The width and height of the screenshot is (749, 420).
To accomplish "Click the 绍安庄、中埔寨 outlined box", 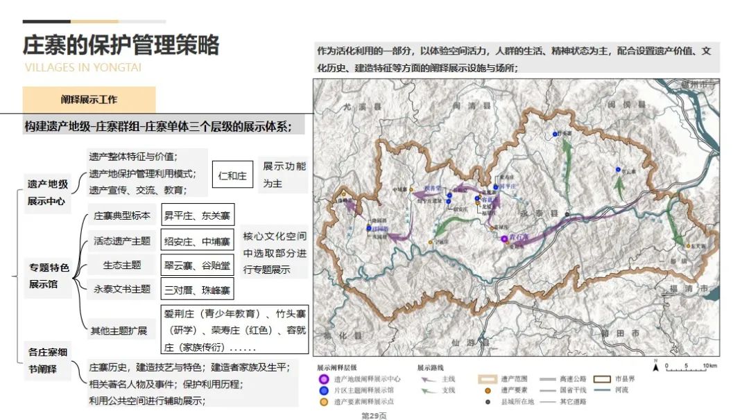I will [197, 241].
